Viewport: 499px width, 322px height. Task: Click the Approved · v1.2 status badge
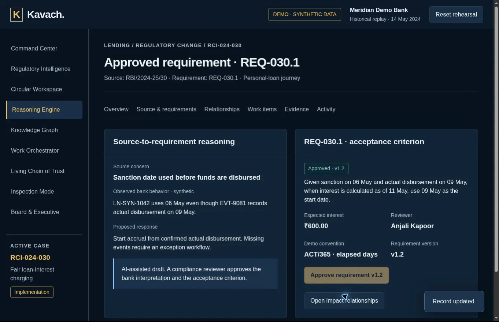tap(326, 168)
